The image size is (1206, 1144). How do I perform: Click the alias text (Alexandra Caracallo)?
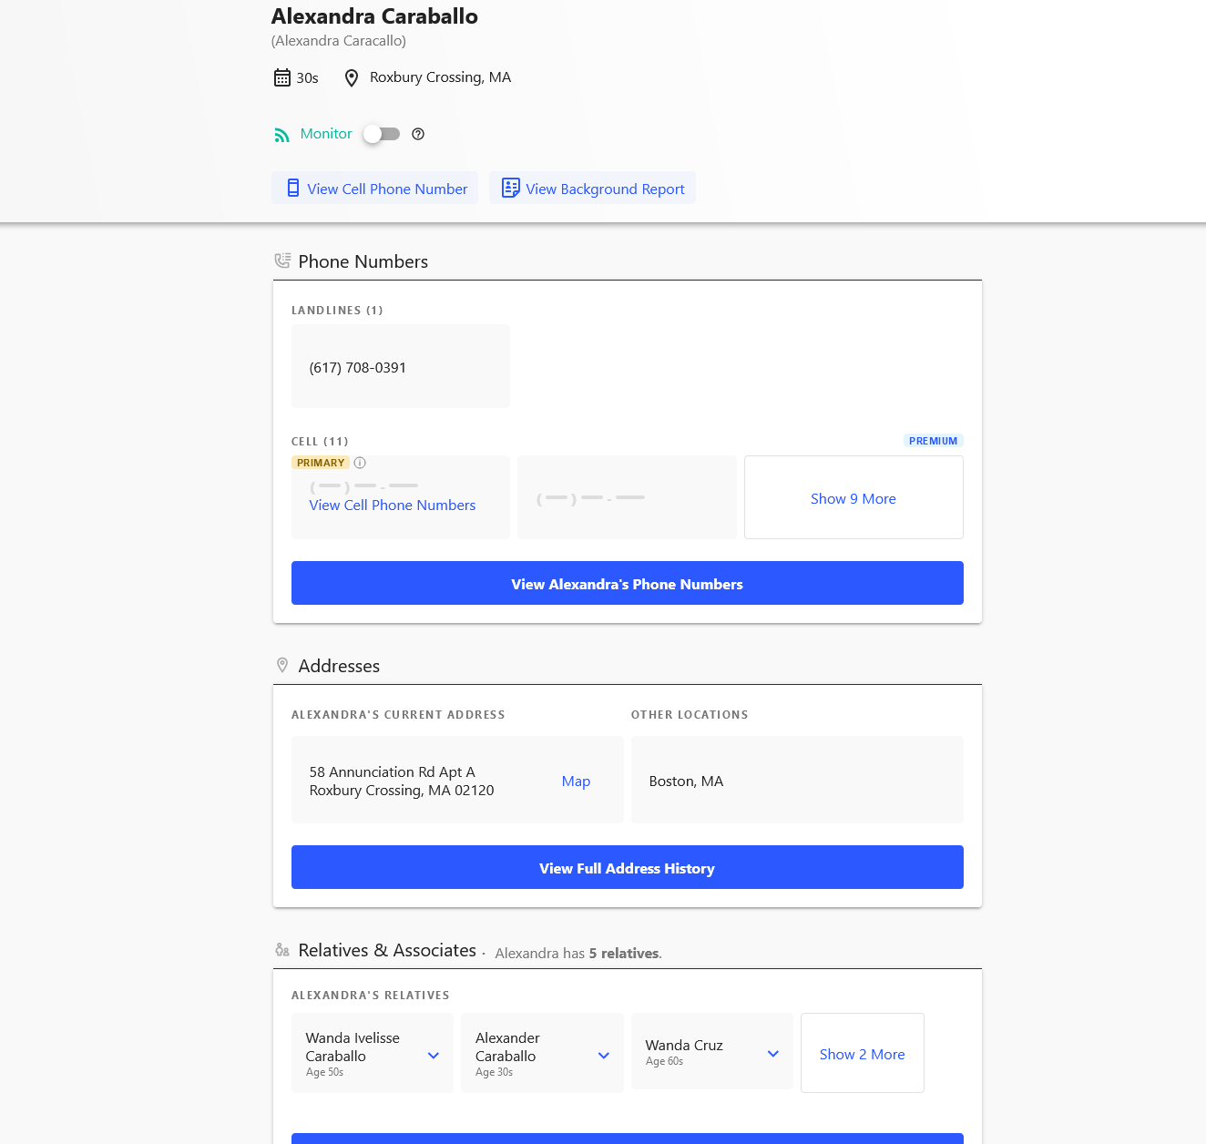[339, 41]
